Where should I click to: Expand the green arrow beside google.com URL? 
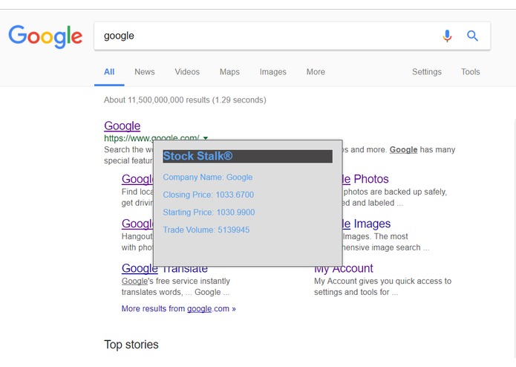pos(206,138)
